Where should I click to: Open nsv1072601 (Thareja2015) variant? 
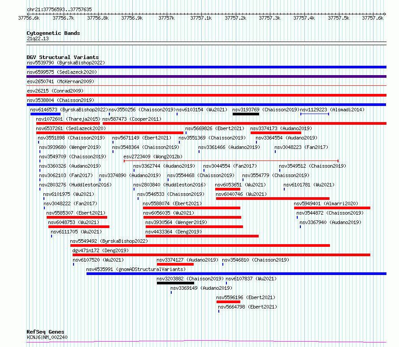pyautogui.click(x=68, y=119)
